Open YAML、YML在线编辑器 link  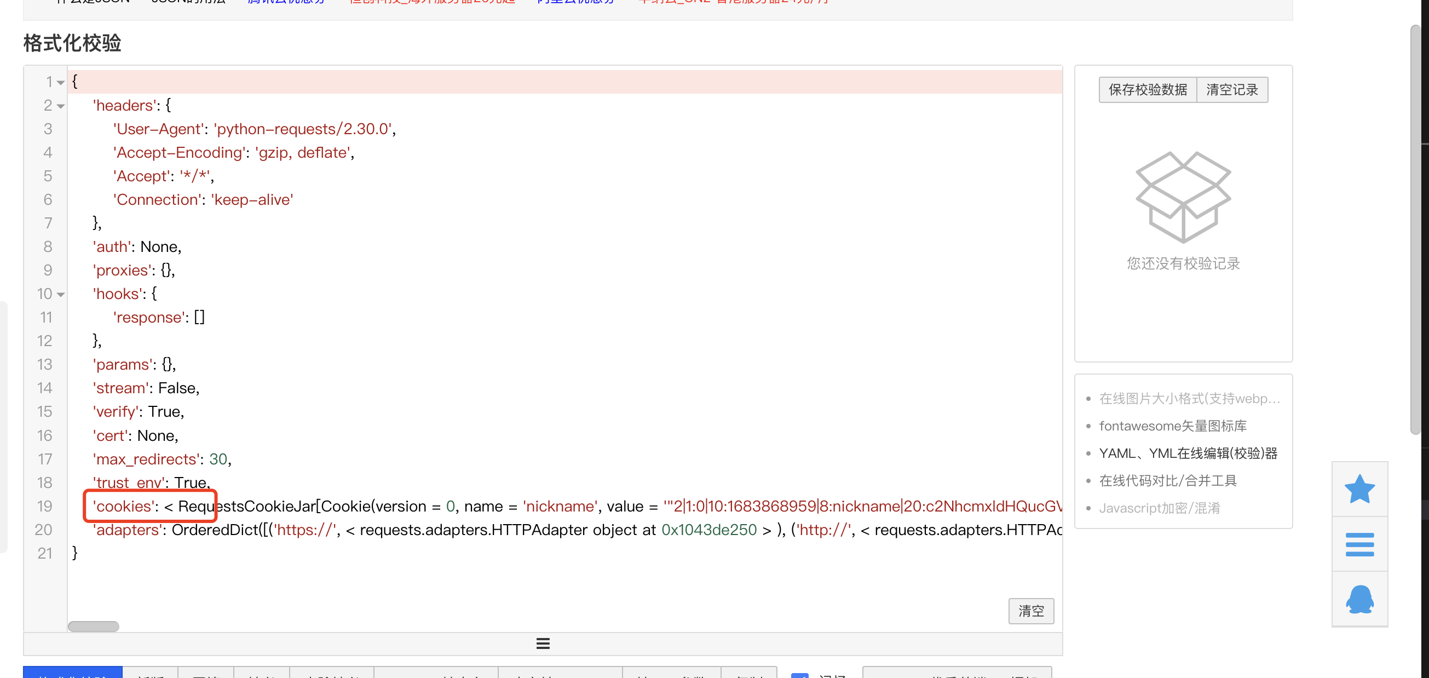point(1188,453)
